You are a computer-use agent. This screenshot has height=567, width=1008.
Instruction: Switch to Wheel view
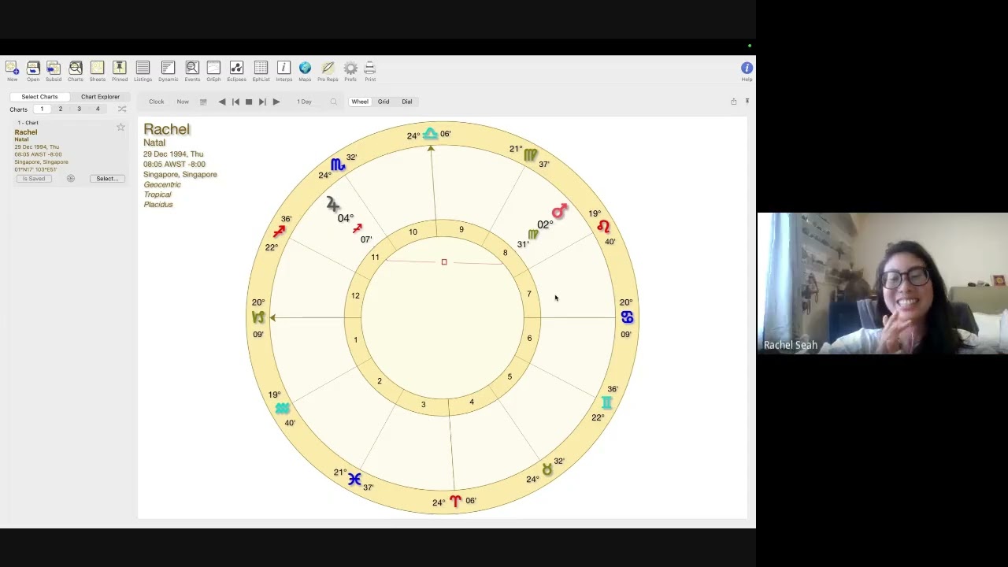point(360,102)
